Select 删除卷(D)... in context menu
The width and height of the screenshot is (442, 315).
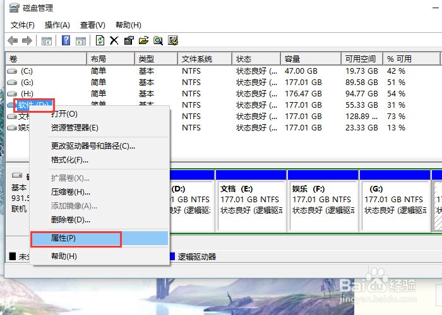[99, 220]
